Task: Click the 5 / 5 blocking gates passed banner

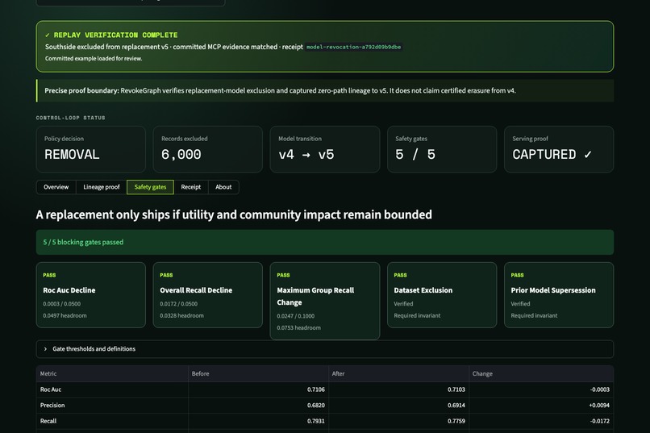Action: pos(324,242)
